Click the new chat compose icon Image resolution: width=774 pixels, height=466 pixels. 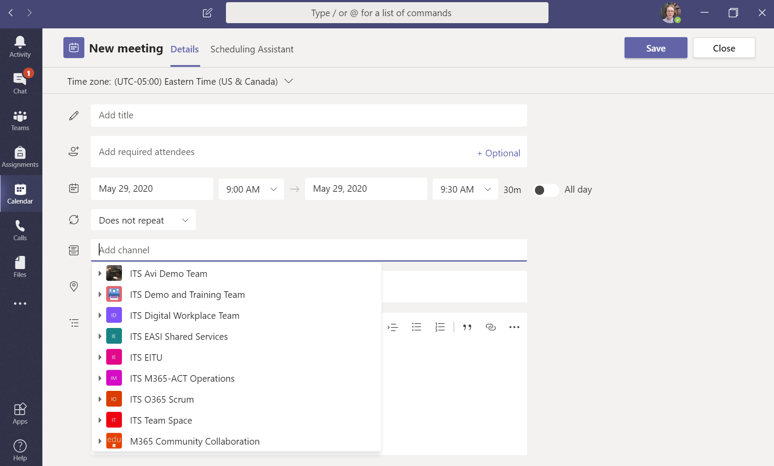pos(208,13)
